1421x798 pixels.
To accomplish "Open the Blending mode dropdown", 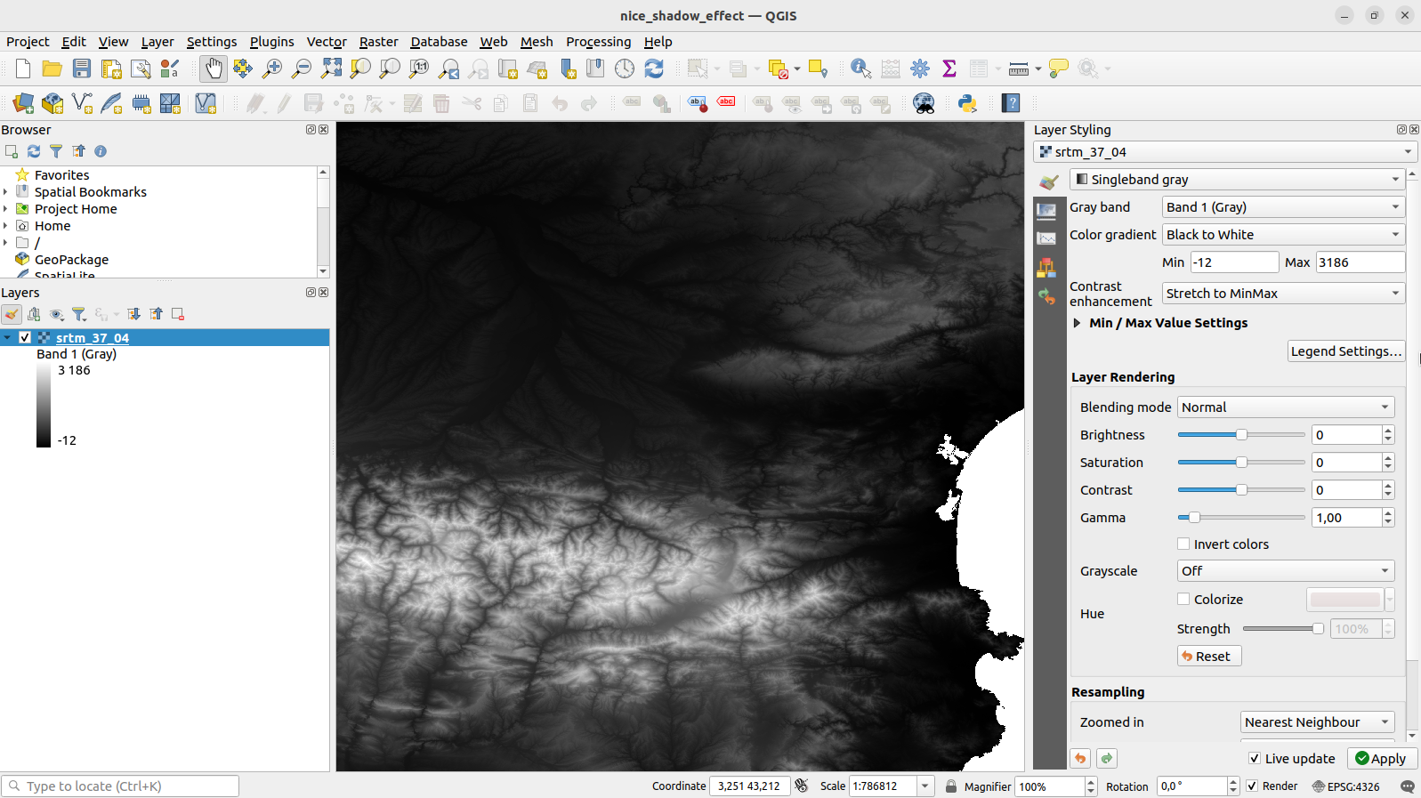I will pyautogui.click(x=1285, y=407).
